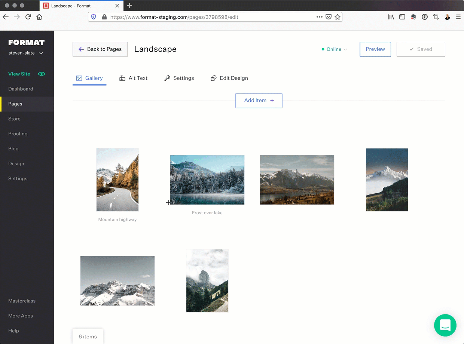This screenshot has height=344, width=464.
Task: Save the page to Pocket
Action: coord(328,17)
